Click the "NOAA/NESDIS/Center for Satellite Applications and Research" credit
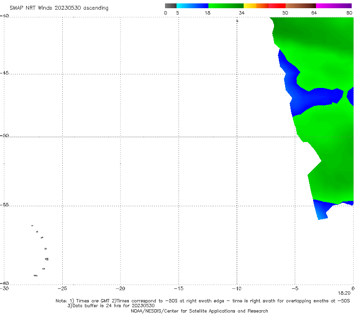 (x=199, y=311)
